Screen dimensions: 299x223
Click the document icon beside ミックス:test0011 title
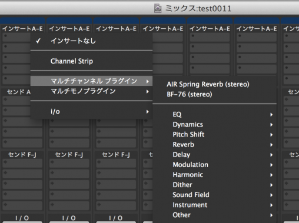tap(158, 8)
